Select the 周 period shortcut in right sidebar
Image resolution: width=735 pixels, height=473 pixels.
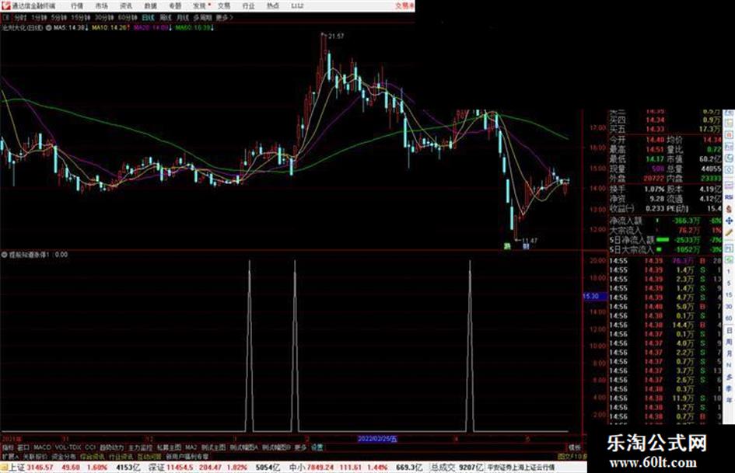[729, 342]
